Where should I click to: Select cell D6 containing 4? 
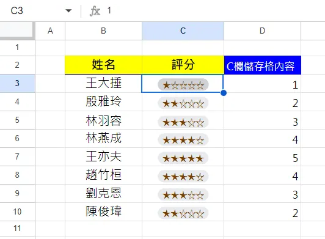[263, 138]
